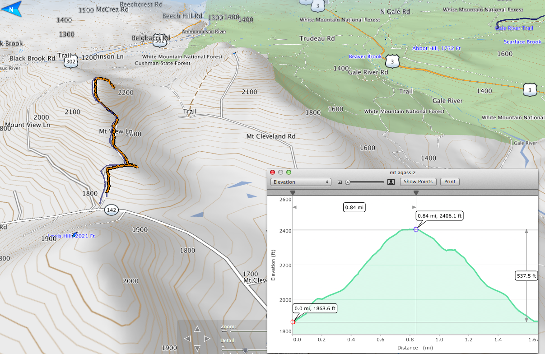
Task: Click the north compass arrow indicator
Action: pyautogui.click(x=11, y=9)
